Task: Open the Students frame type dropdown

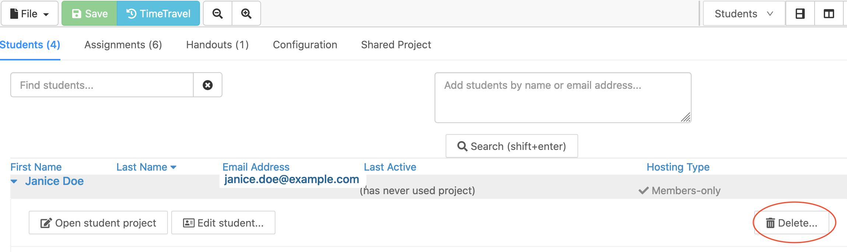Action: 744,14
